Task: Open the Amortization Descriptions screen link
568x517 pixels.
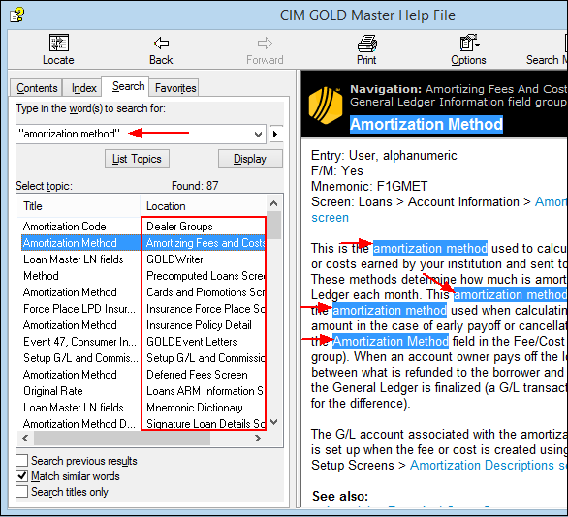Action: coord(489,466)
